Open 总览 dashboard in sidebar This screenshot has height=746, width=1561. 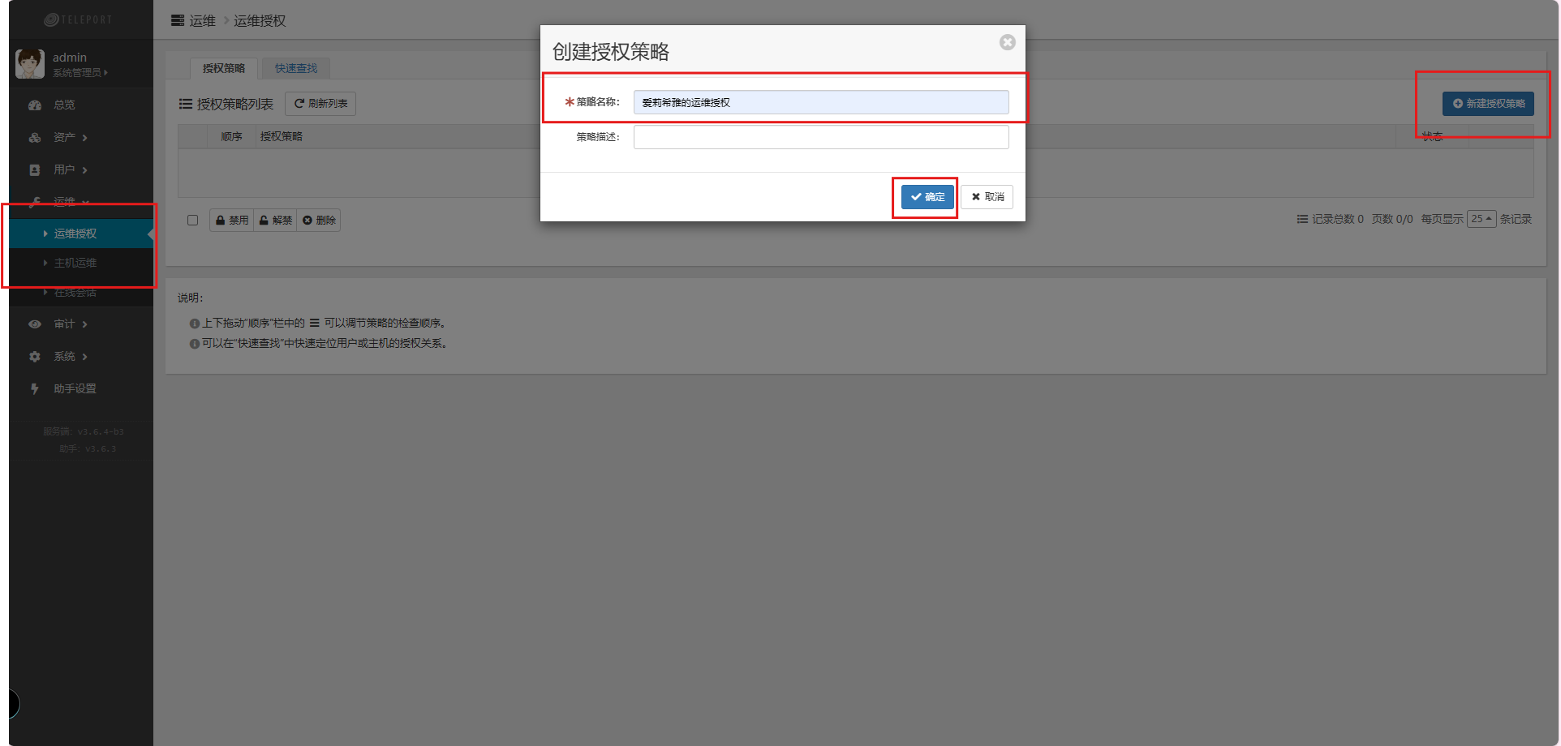[x=64, y=105]
